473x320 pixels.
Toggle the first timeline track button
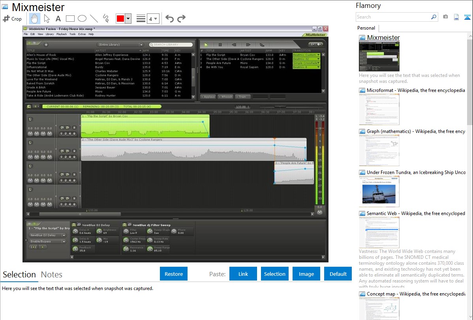tap(30, 119)
